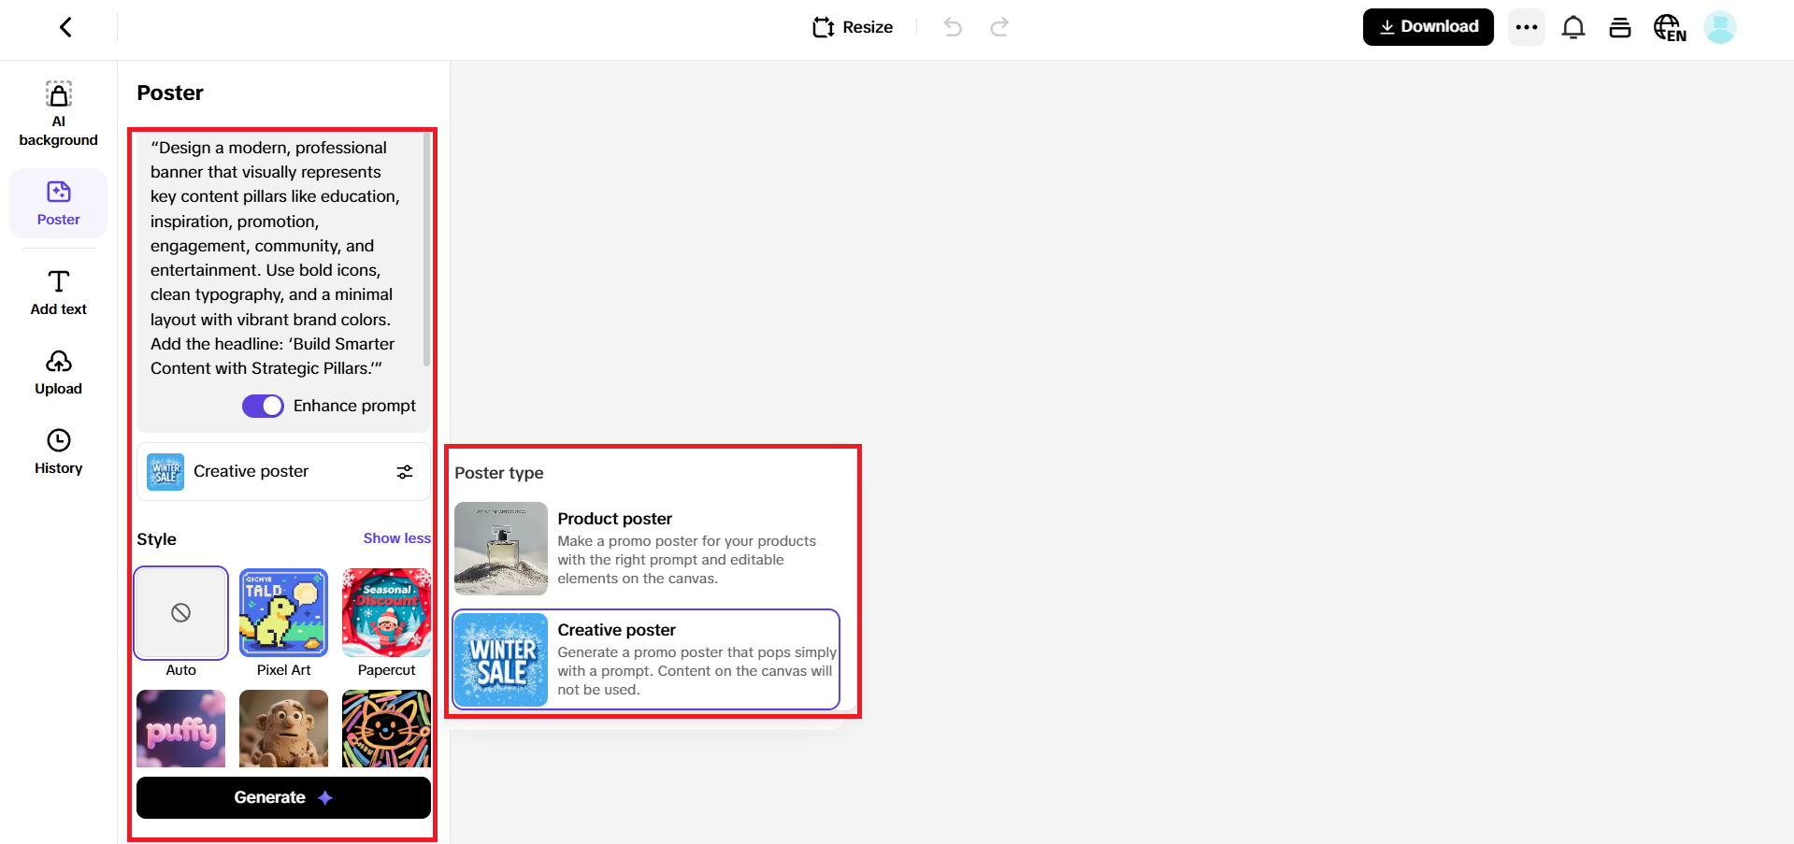Image resolution: width=1794 pixels, height=844 pixels.
Task: Collapse styles with Show less
Action: pyautogui.click(x=396, y=538)
